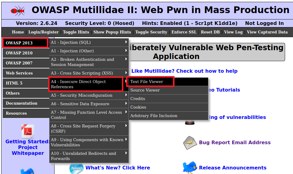Viewport: 293px width, 174px height.
Task: Open Login/Register page
Action: click(x=44, y=32)
